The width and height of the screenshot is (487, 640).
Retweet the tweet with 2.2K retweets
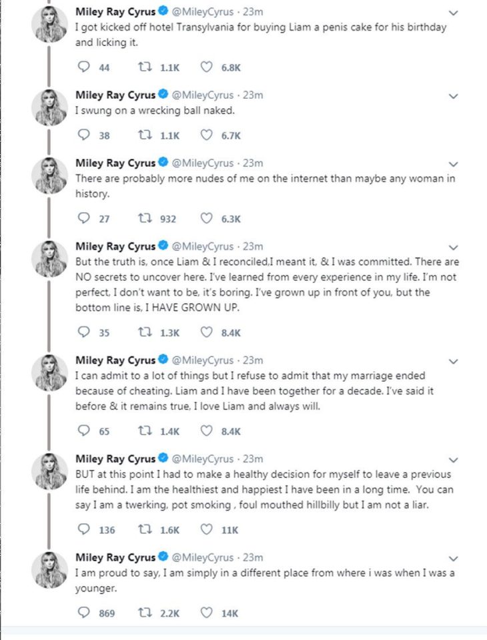click(145, 613)
